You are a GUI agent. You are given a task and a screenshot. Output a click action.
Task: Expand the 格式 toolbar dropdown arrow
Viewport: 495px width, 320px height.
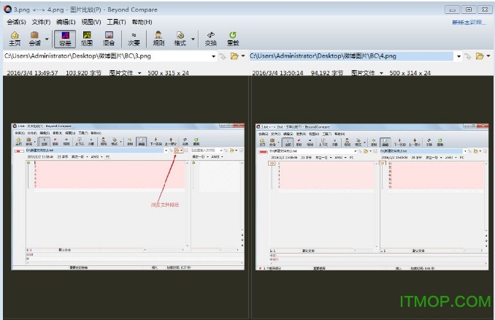tap(193, 39)
